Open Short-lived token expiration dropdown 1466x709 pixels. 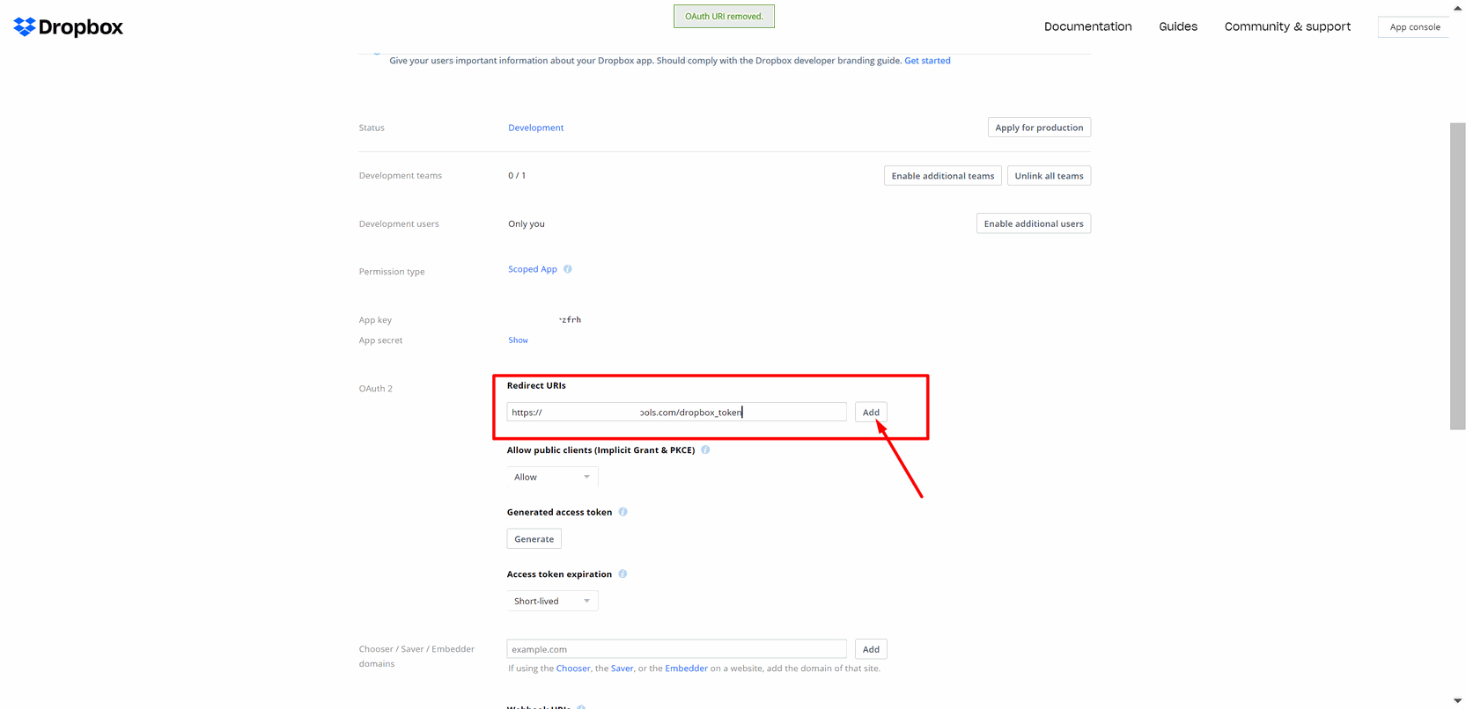(552, 601)
